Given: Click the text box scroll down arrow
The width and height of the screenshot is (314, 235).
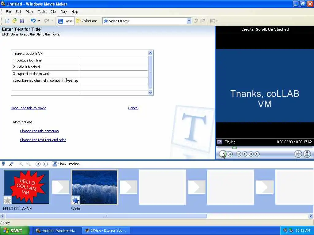Looking at the screenshot, I should point(150,92).
